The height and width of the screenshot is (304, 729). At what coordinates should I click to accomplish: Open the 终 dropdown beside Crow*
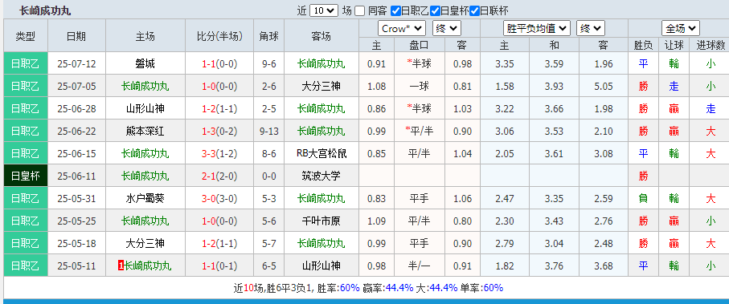pyautogui.click(x=446, y=28)
